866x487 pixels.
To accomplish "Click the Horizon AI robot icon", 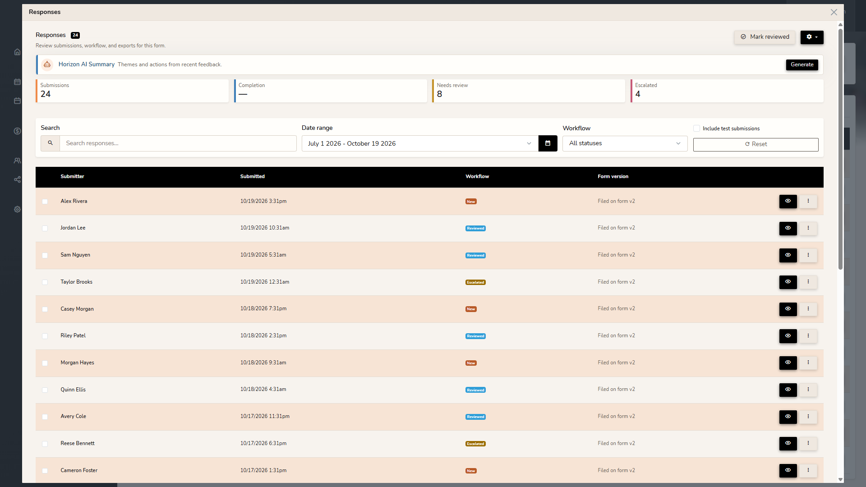I will tap(47, 64).
